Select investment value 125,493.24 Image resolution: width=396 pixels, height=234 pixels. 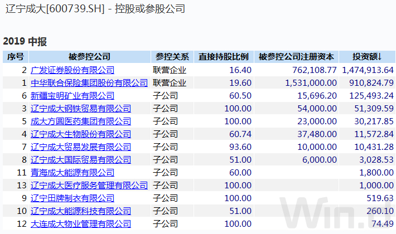pos(371,96)
